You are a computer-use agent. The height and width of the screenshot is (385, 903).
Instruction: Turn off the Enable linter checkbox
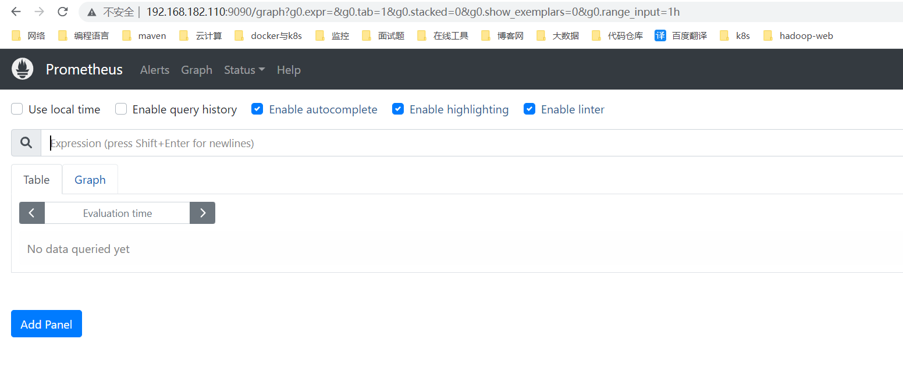click(529, 109)
